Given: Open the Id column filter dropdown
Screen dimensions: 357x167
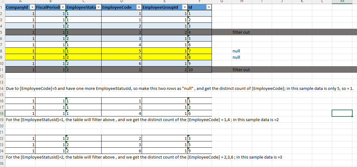Looking at the screenshot, I should [x=209, y=7].
